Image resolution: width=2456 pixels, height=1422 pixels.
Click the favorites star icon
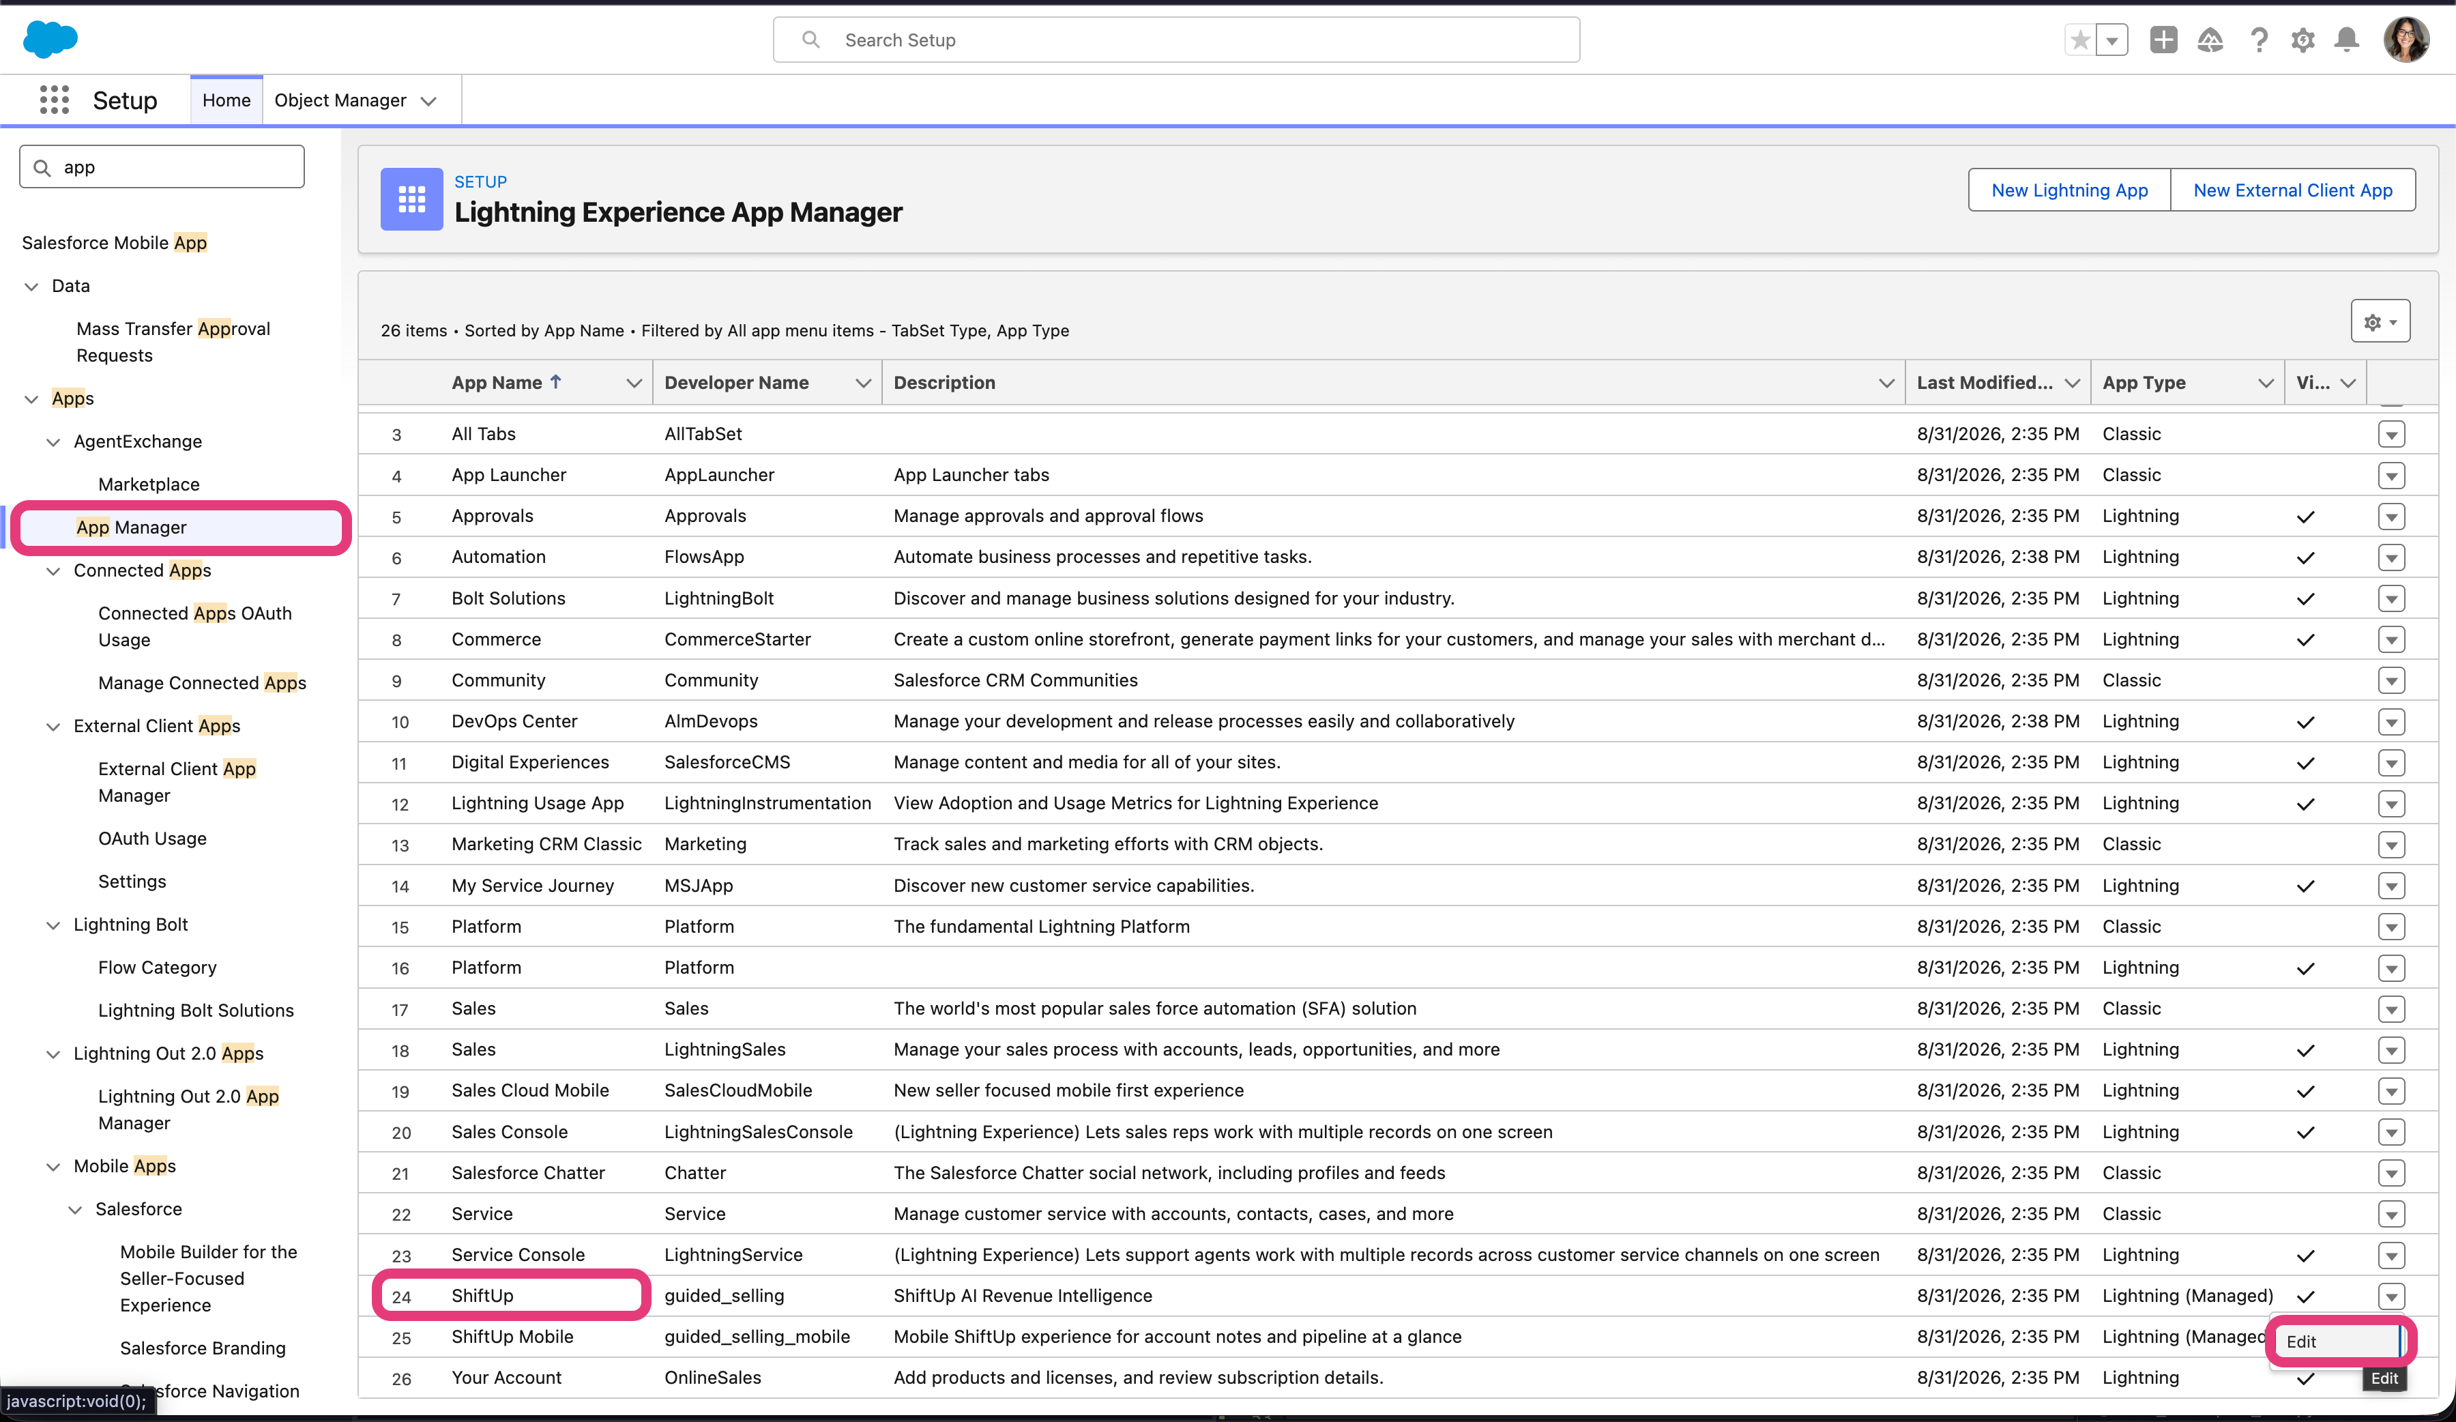(x=2080, y=40)
